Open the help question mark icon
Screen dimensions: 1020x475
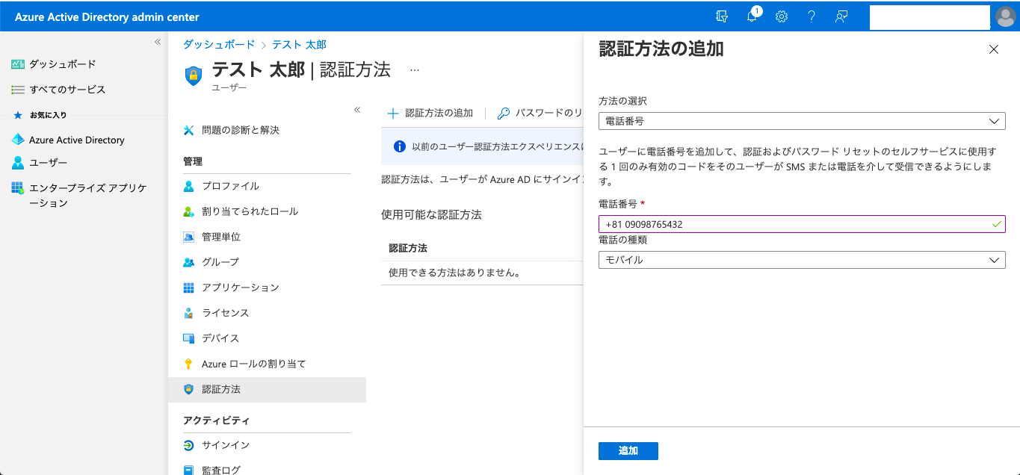click(811, 16)
